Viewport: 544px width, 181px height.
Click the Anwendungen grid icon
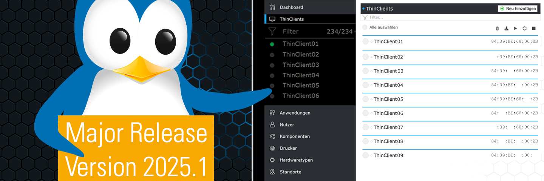(272, 113)
